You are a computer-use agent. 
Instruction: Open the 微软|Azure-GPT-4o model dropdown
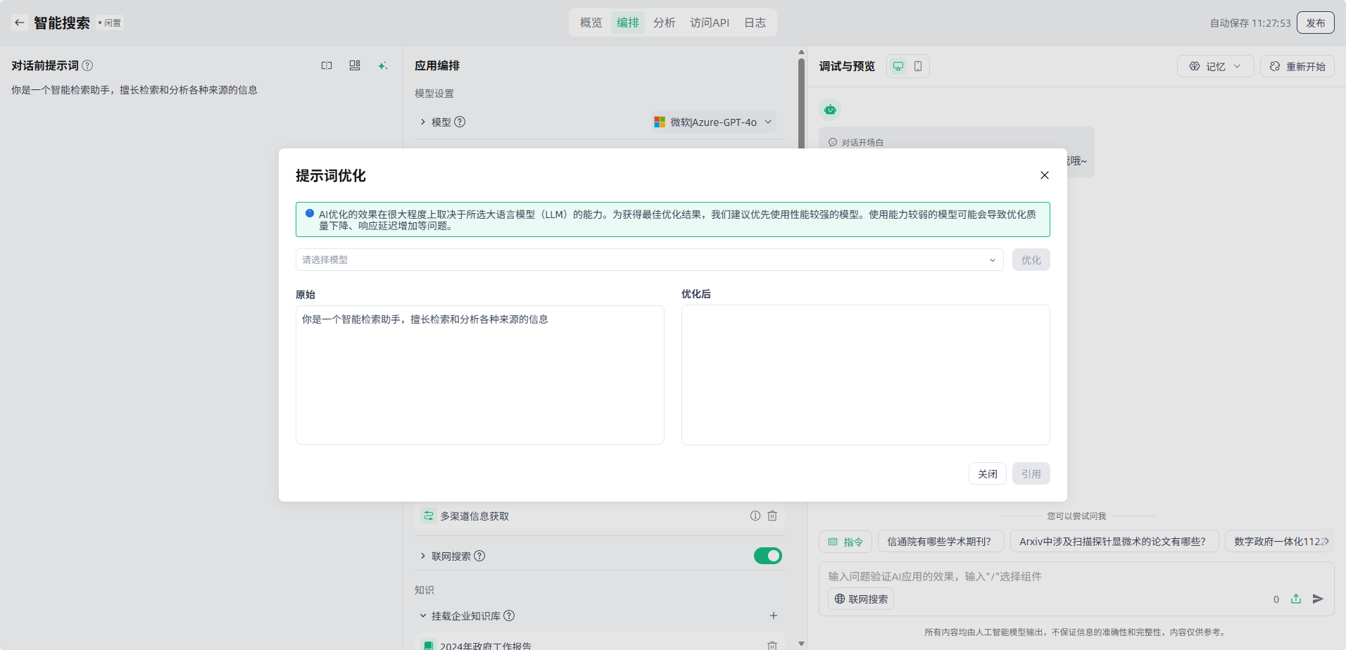click(713, 122)
